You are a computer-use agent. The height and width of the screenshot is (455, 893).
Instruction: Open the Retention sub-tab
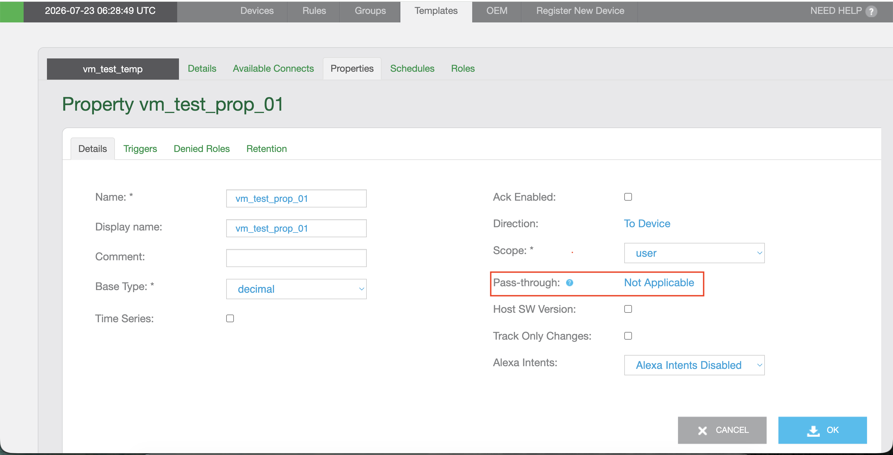267,149
